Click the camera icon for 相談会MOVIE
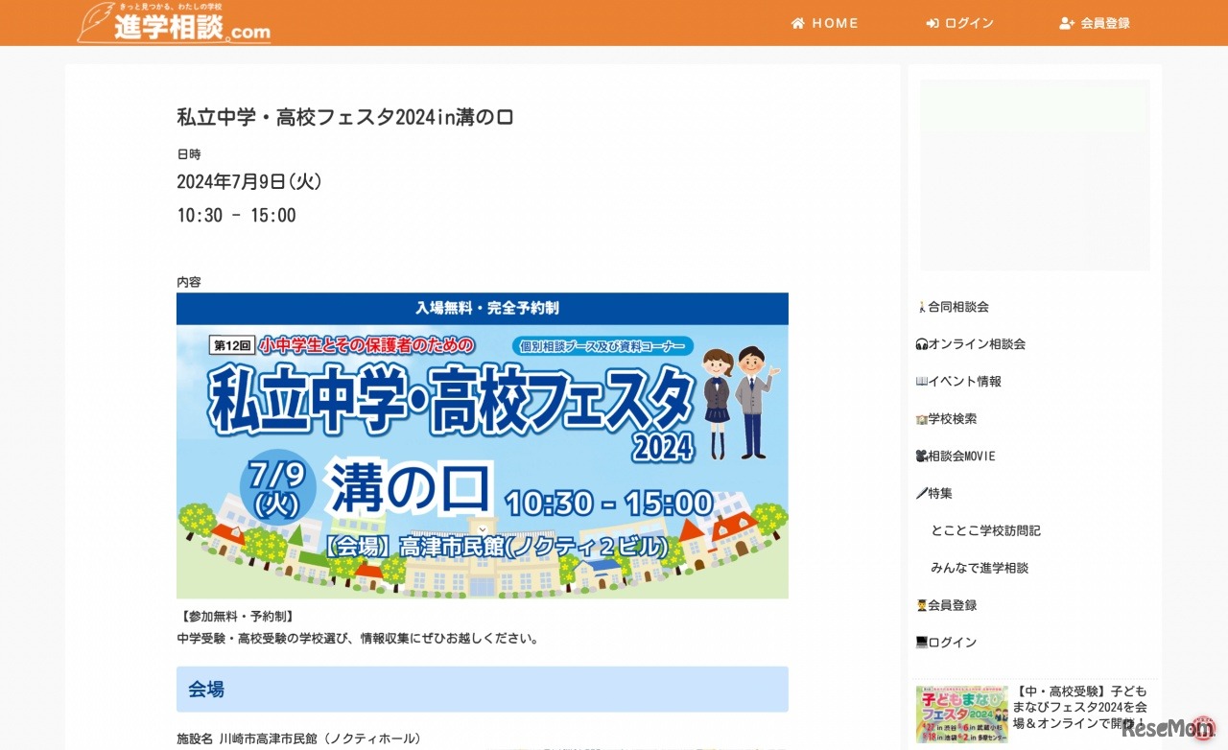 [x=922, y=457]
